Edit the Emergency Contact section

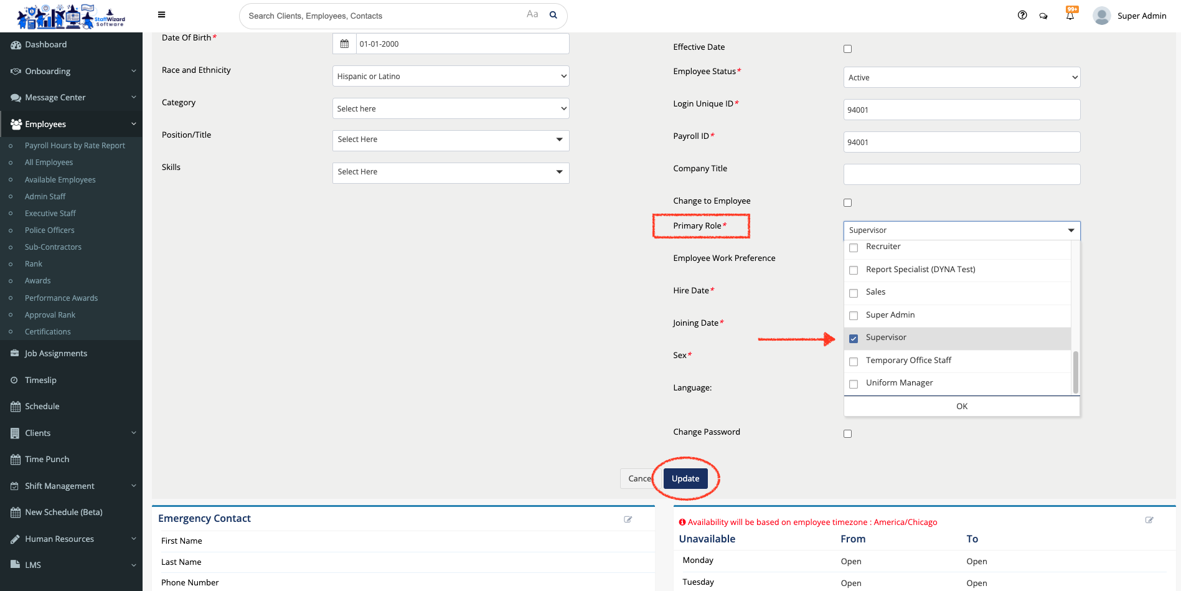point(628,519)
